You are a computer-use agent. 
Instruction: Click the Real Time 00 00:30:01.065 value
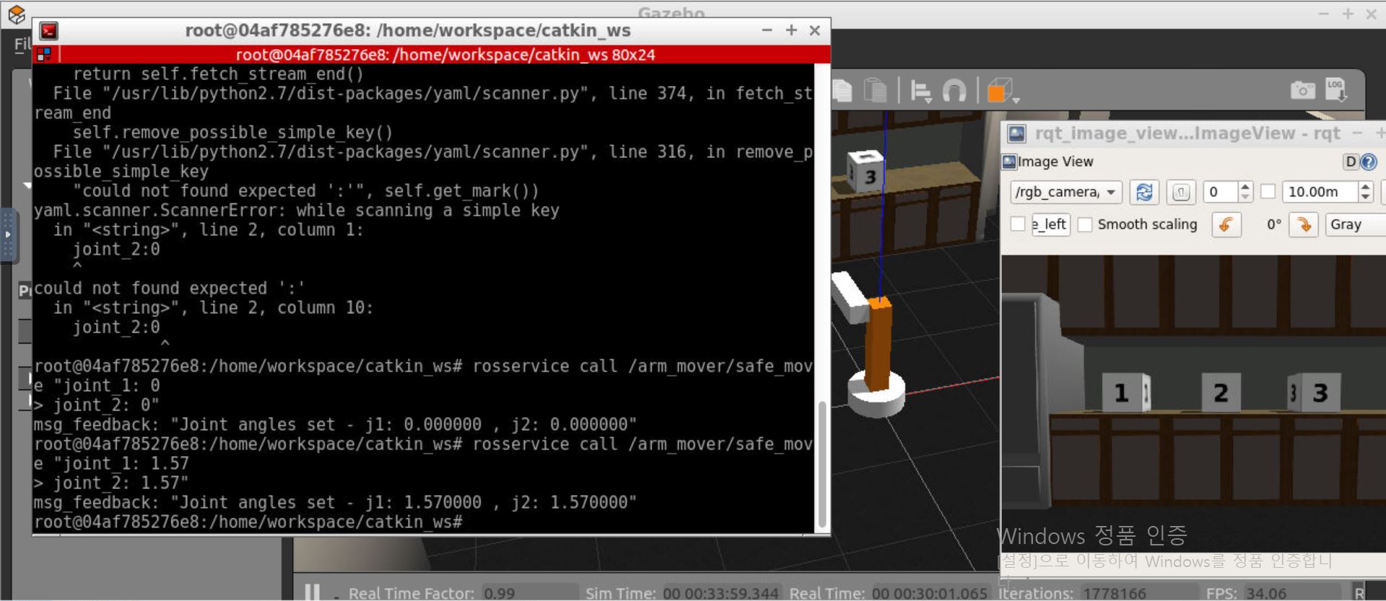(x=930, y=593)
